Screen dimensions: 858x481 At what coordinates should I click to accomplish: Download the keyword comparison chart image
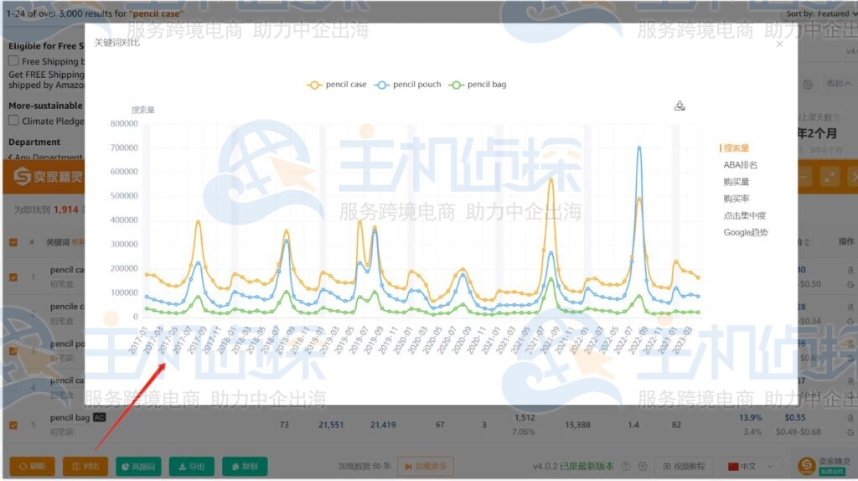(x=679, y=106)
